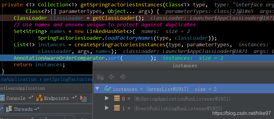This screenshot has width=274, height=119.
Task: Click the pin arrow beside Console tab
Action: pyautogui.click(x=30, y=98)
